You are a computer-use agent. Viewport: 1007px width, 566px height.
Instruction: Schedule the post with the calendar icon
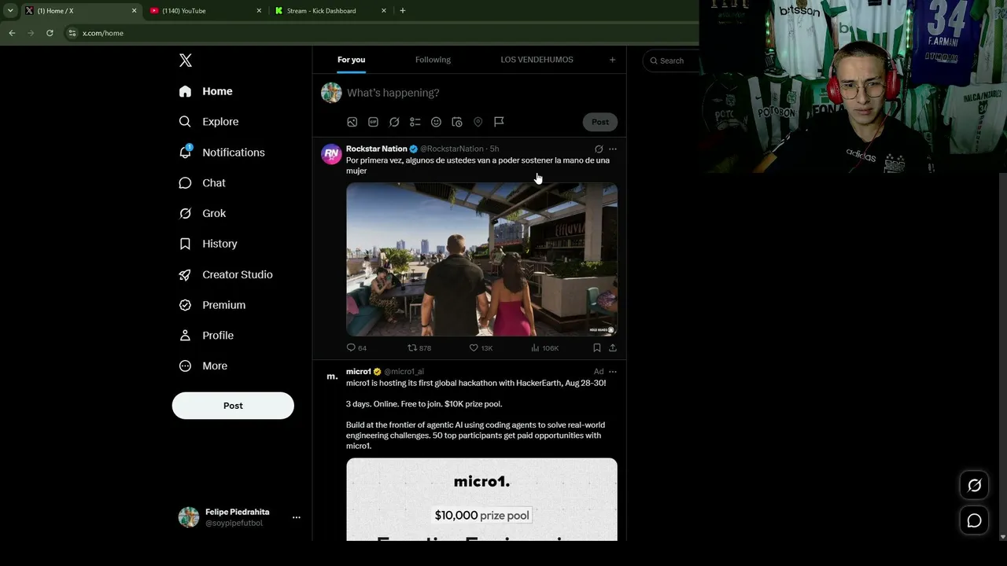pyautogui.click(x=457, y=122)
